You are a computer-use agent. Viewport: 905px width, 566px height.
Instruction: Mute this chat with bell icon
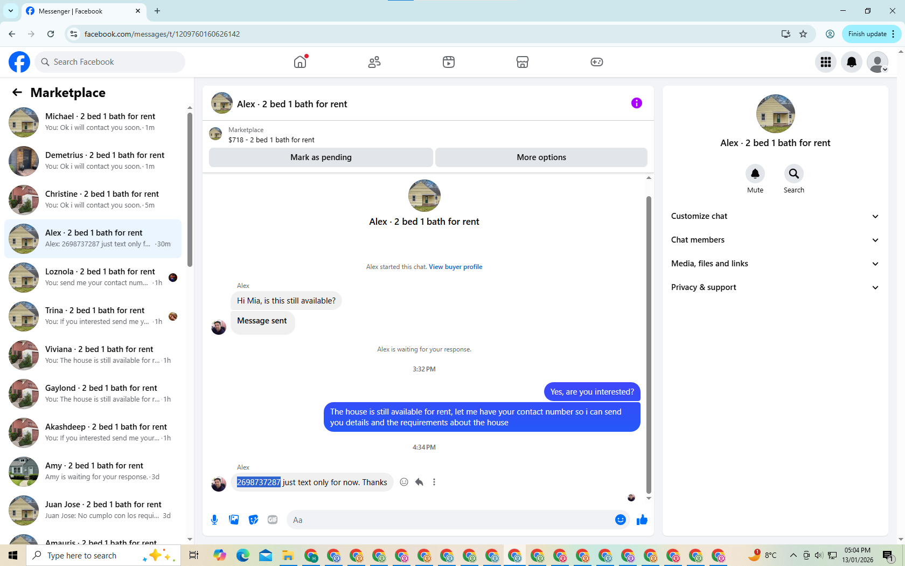(755, 174)
